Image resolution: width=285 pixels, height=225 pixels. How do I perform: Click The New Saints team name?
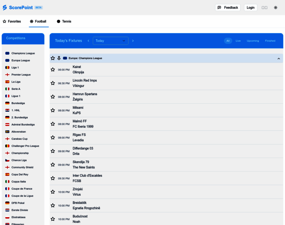[x=84, y=167]
